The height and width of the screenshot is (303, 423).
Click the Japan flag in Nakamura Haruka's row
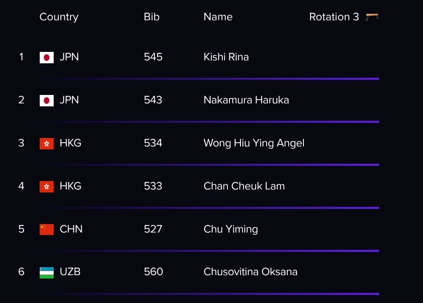pyautogui.click(x=46, y=100)
